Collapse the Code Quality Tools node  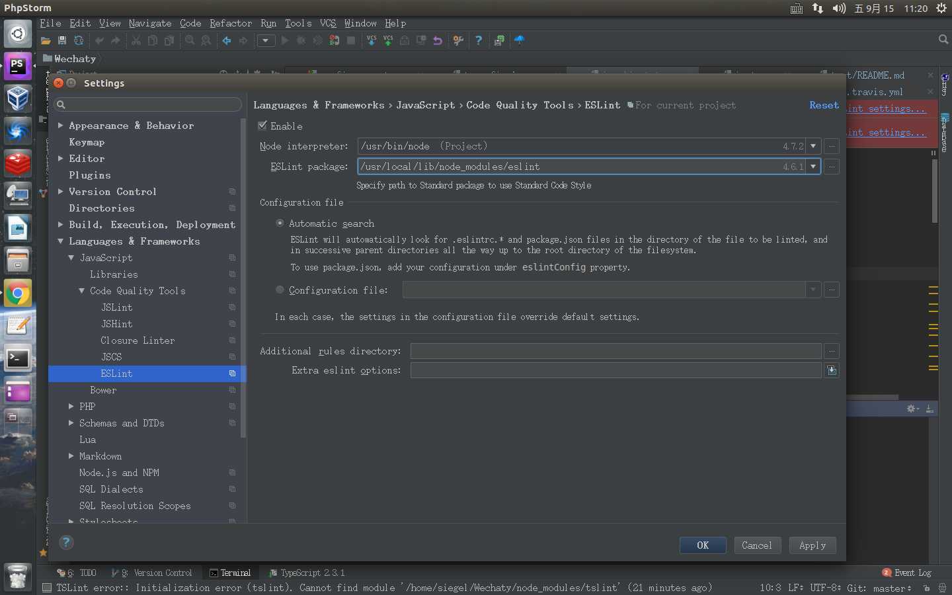81,291
